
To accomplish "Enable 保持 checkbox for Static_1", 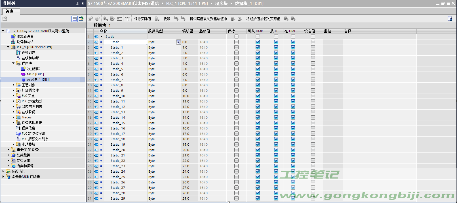I will (x=236, y=47).
